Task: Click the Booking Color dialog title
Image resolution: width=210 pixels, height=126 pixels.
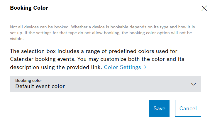Action: [x=29, y=8]
